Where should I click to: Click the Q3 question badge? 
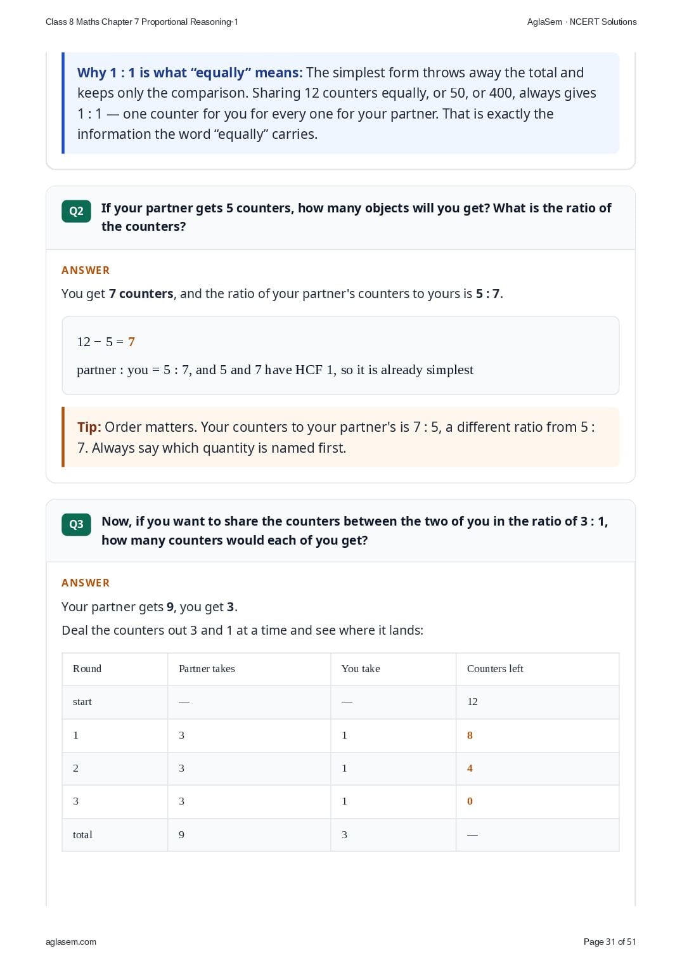(76, 524)
